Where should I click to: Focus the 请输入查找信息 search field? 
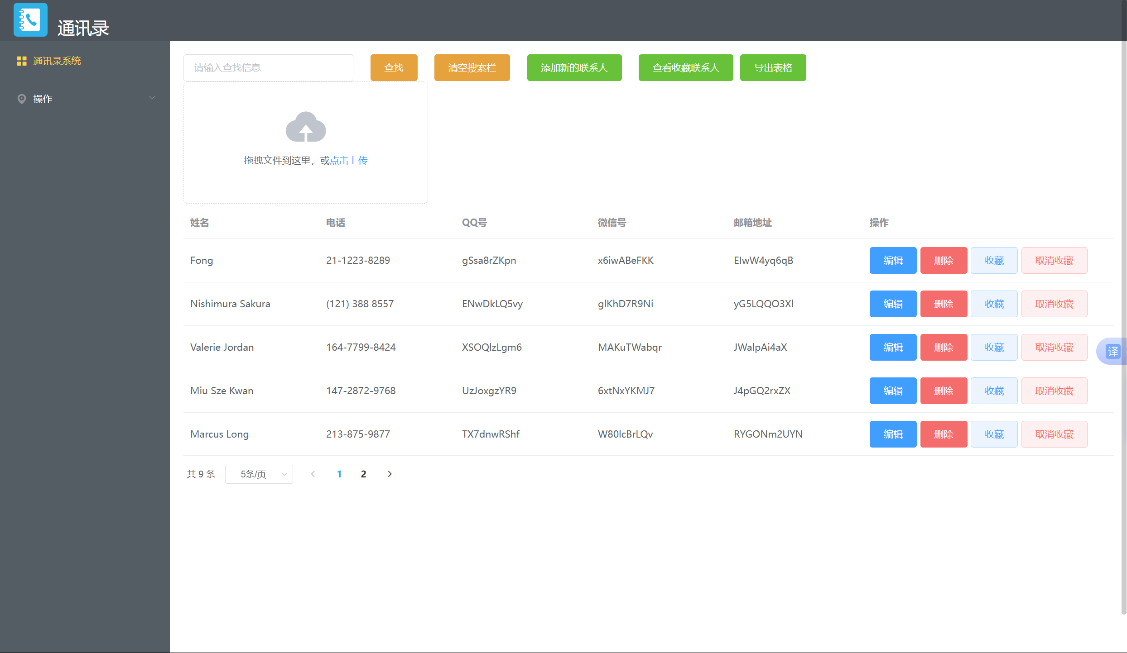tap(268, 68)
